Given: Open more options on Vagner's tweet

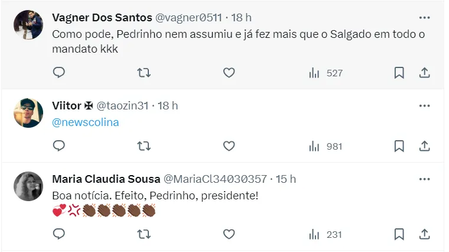Looking at the screenshot, I should [424, 18].
